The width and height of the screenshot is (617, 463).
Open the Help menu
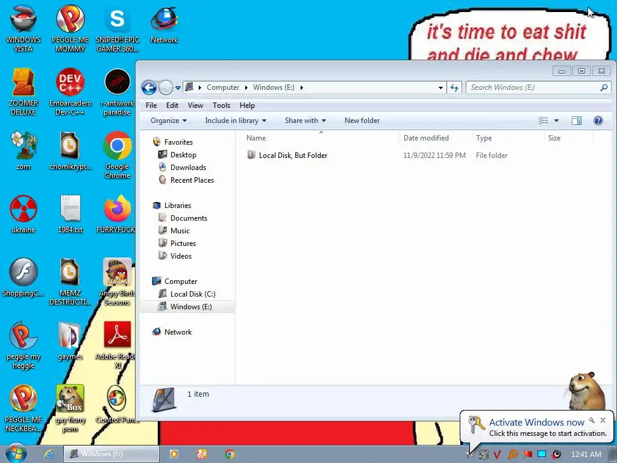247,106
